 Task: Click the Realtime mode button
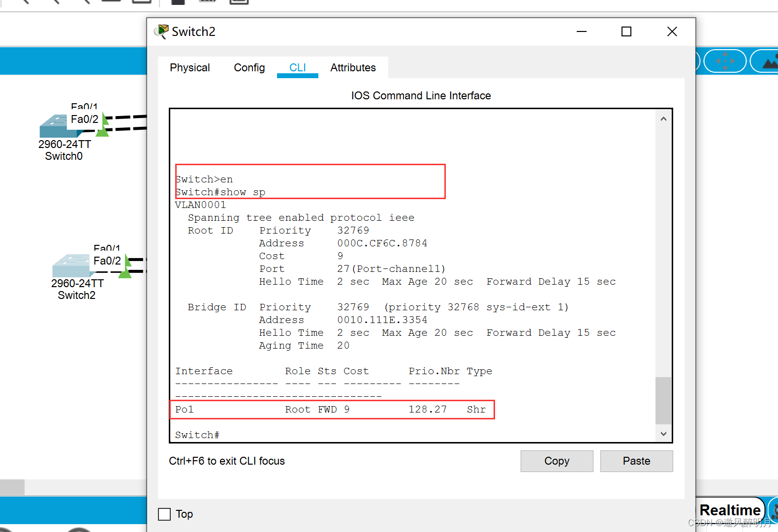pyautogui.click(x=730, y=510)
